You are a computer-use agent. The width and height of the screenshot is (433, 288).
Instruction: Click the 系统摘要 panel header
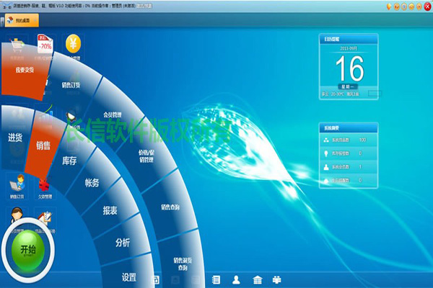tap(349, 128)
